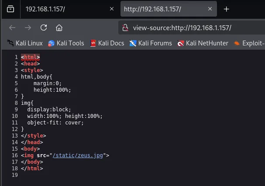
Task: Click the opening <body> tag on line 15
Action: pyautogui.click(x=31, y=149)
